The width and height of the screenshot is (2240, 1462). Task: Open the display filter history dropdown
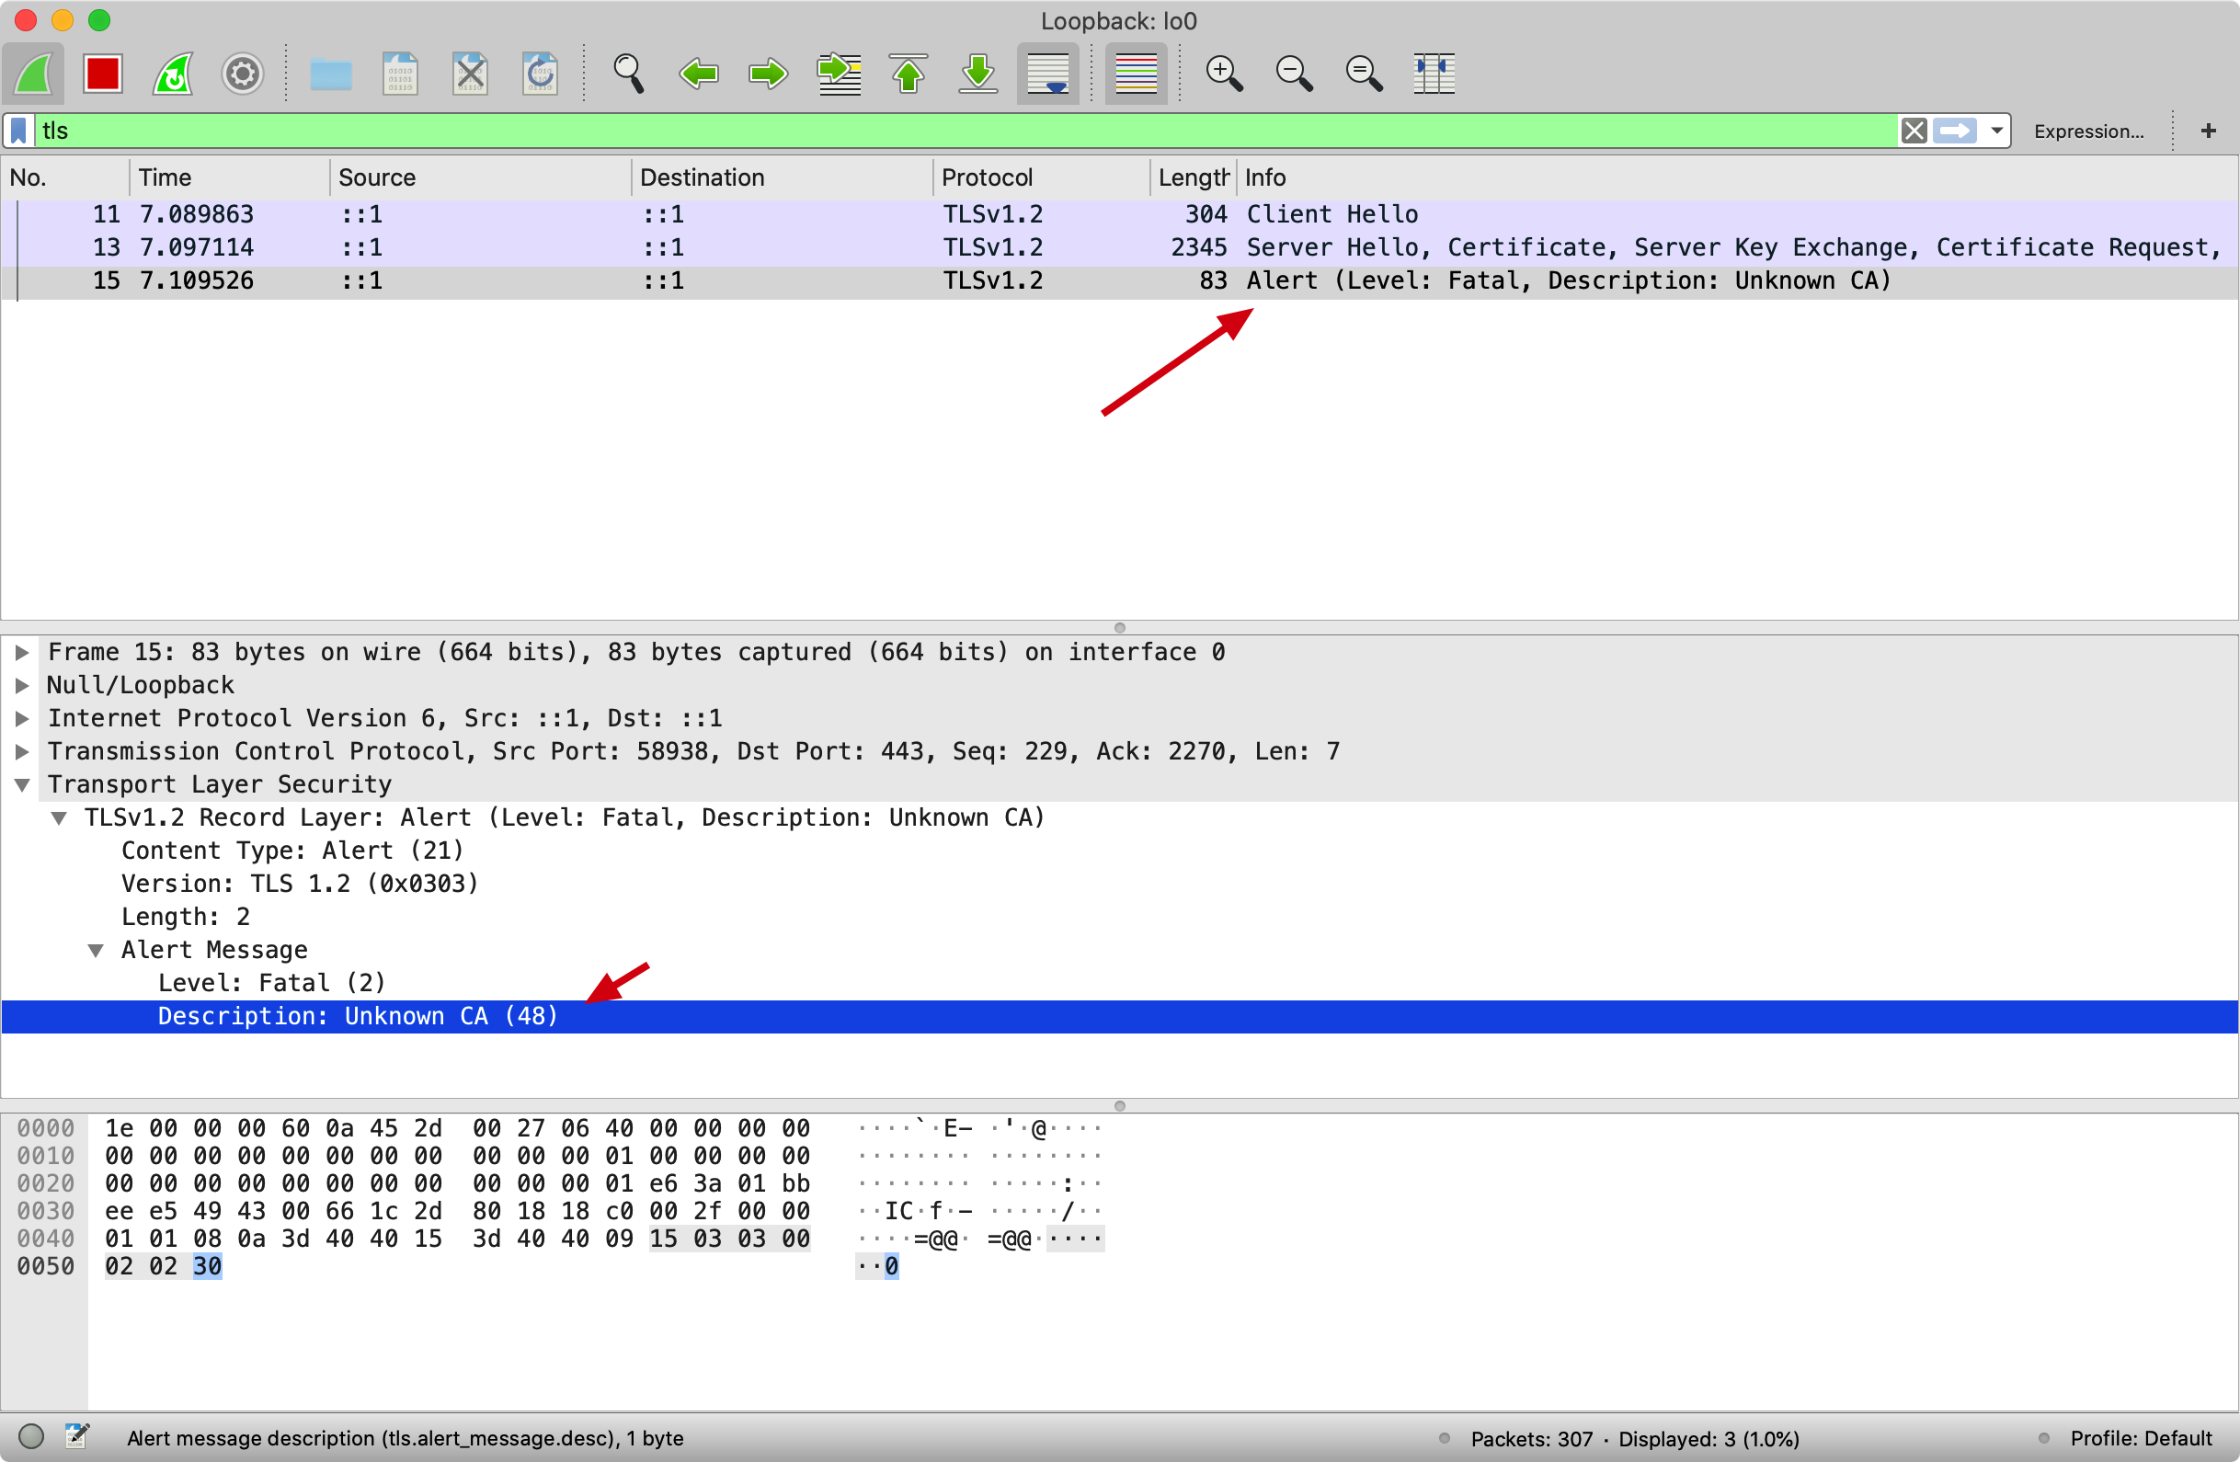point(1996,131)
